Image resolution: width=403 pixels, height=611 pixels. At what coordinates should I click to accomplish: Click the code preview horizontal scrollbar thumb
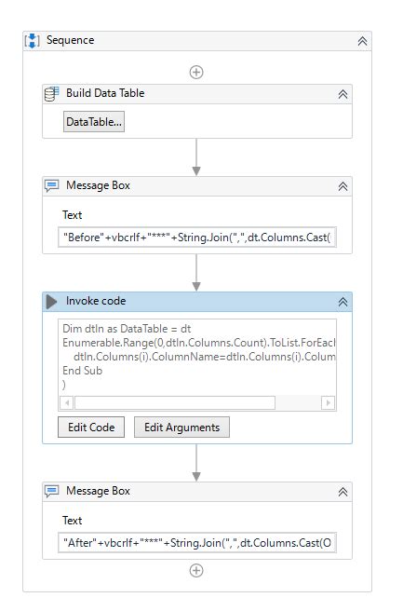(175, 402)
